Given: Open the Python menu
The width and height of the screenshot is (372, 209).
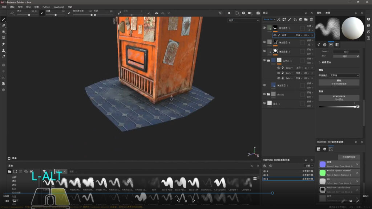Looking at the screenshot, I should point(46,7).
